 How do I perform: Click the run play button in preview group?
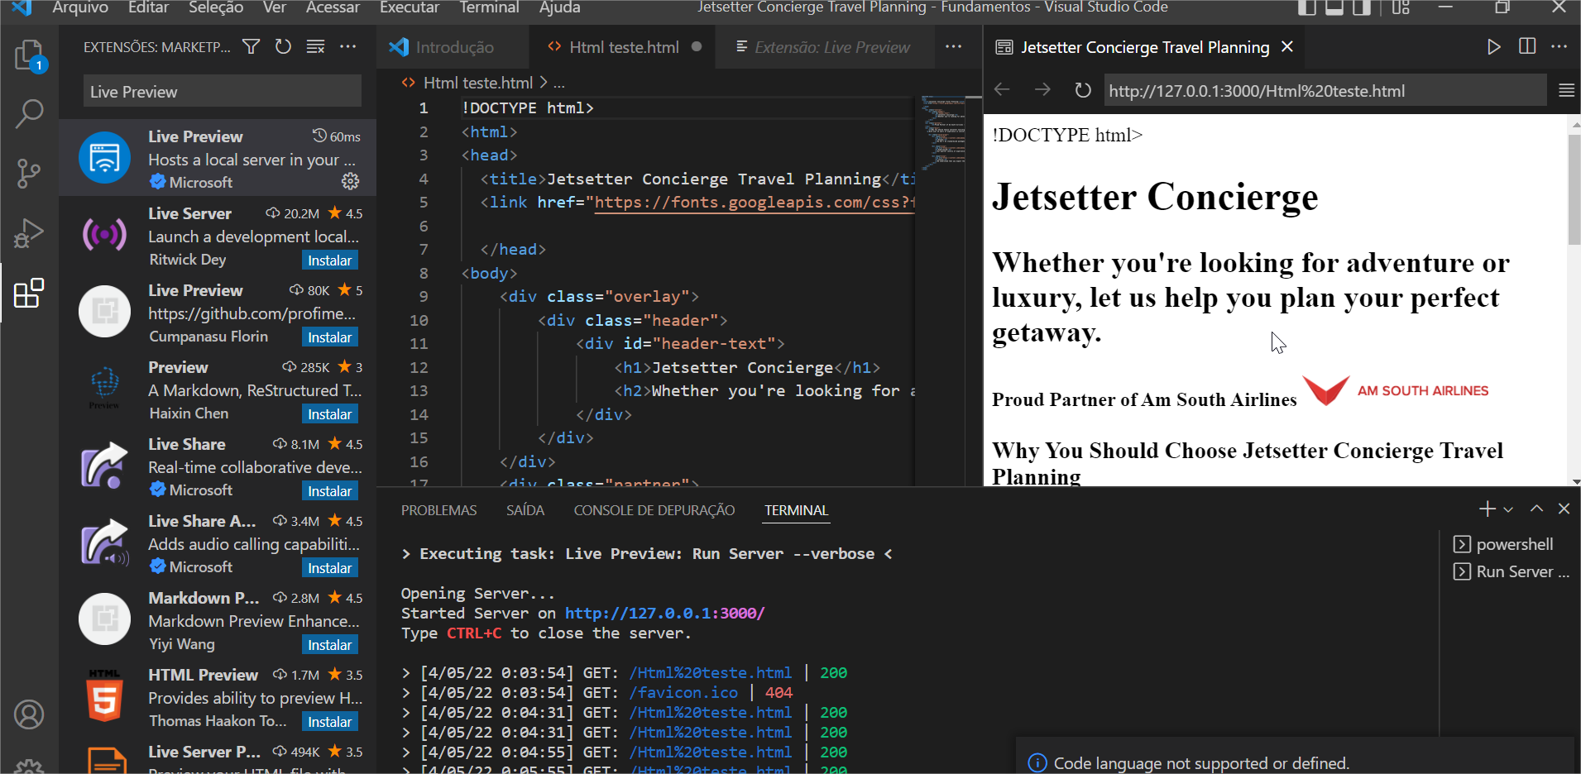[x=1493, y=47]
